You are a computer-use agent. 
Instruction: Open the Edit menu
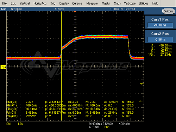(x=13, y=4)
